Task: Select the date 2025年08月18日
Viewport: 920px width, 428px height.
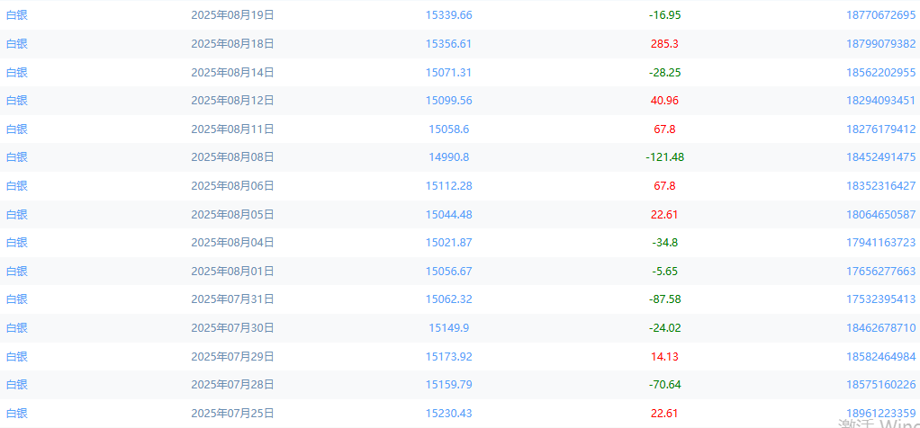Action: pos(232,43)
